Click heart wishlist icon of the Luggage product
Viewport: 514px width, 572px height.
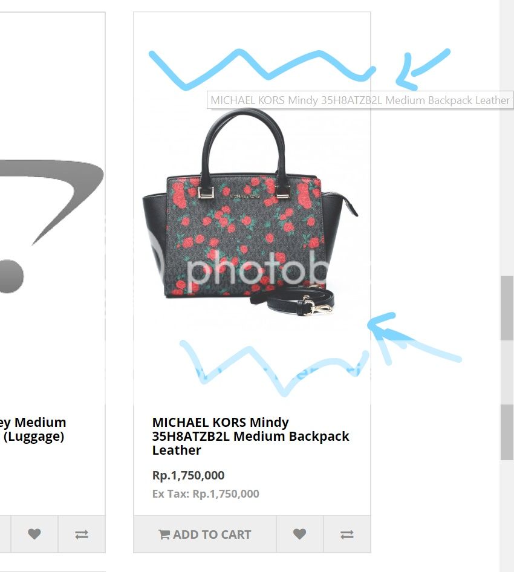tap(34, 534)
